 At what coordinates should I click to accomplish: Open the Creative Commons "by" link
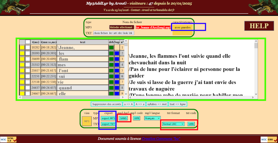tap(161, 139)
